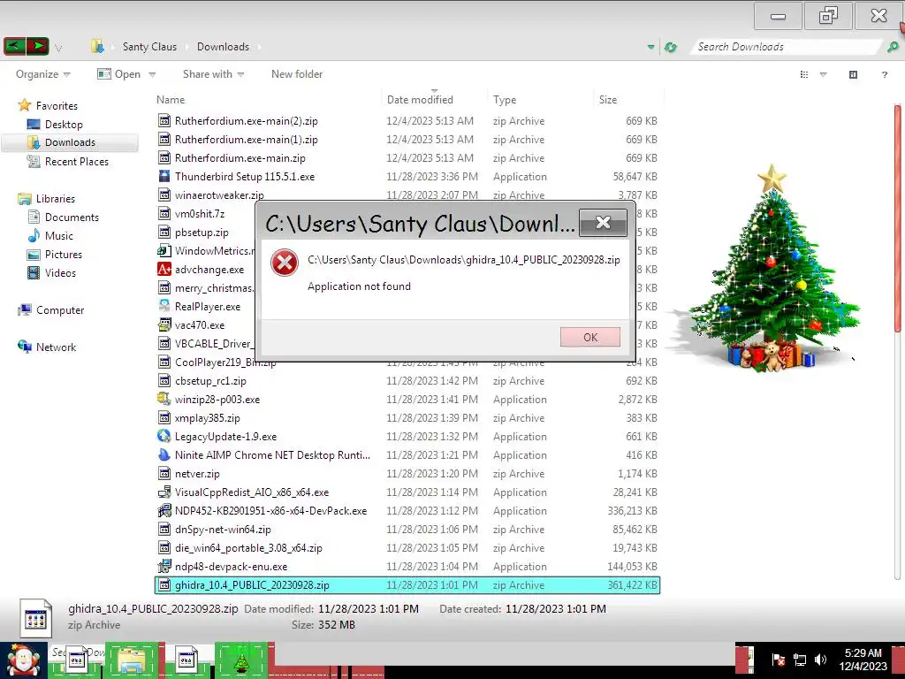
Task: Go back with the green back arrow
Action: pyautogui.click(x=15, y=46)
